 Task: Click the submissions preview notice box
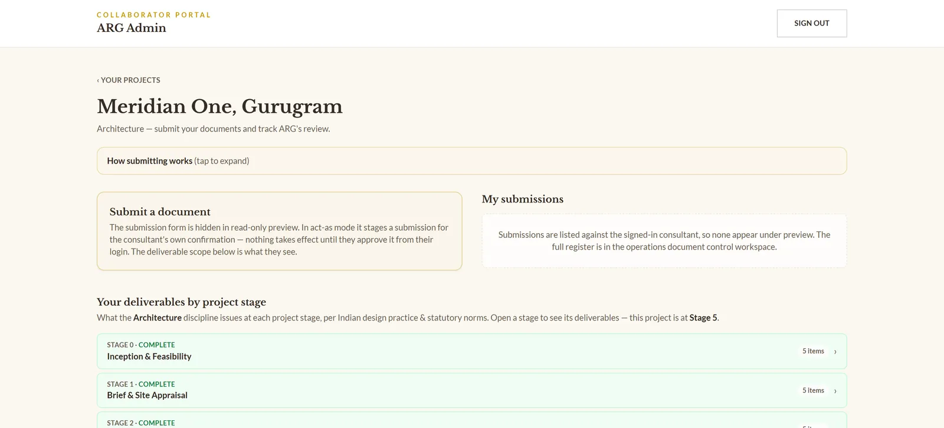pyautogui.click(x=664, y=241)
